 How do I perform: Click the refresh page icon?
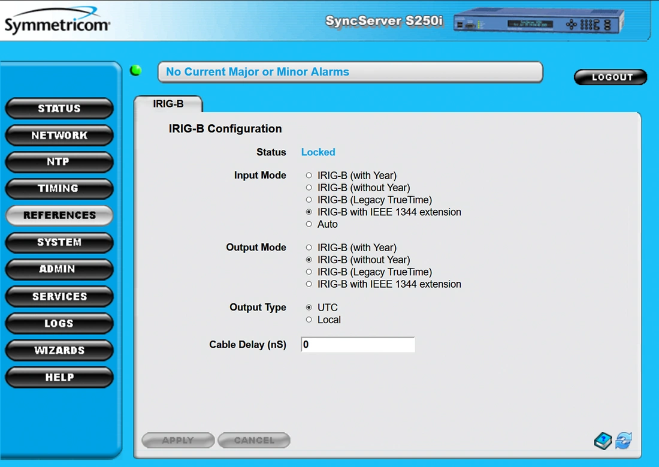pyautogui.click(x=624, y=441)
